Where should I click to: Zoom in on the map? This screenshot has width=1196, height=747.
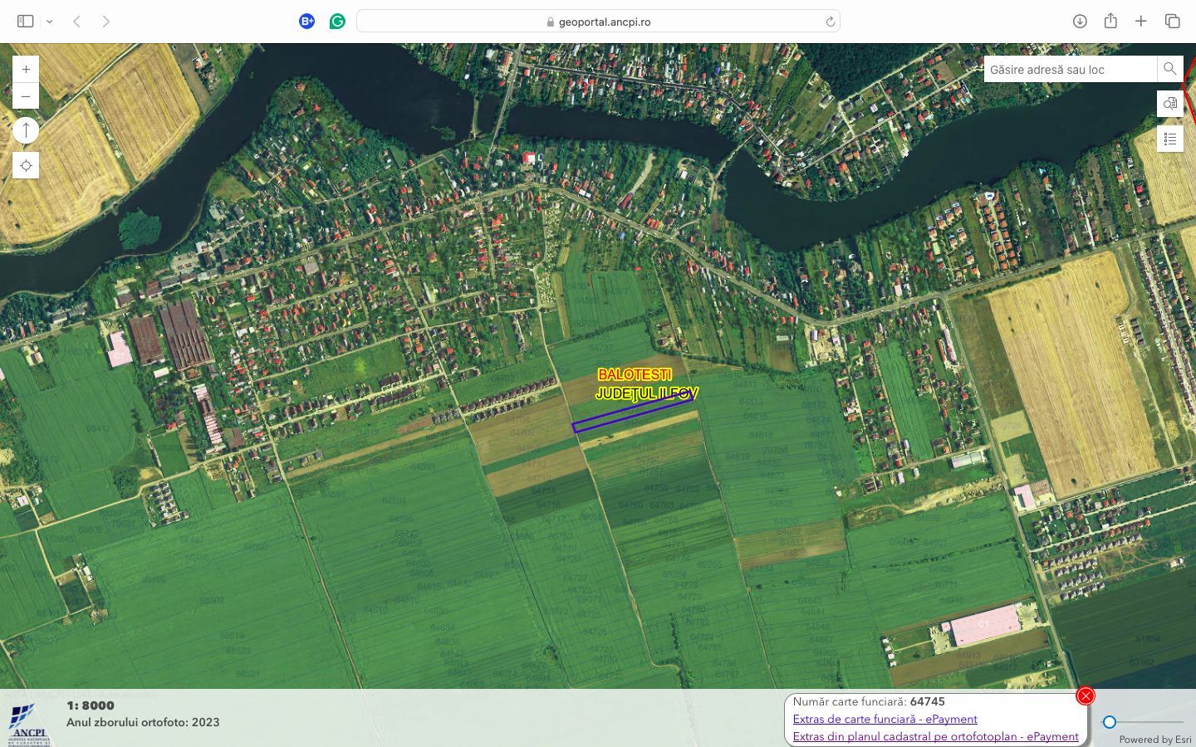pyautogui.click(x=26, y=70)
